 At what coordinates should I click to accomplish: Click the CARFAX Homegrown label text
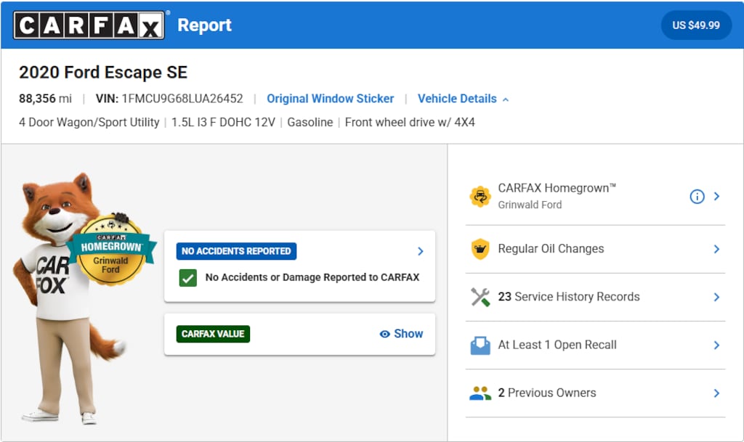tap(557, 188)
